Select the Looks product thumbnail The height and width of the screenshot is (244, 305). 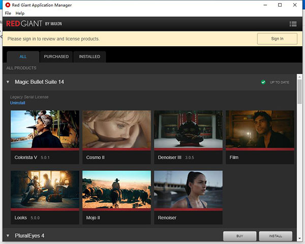pyautogui.click(x=45, y=190)
